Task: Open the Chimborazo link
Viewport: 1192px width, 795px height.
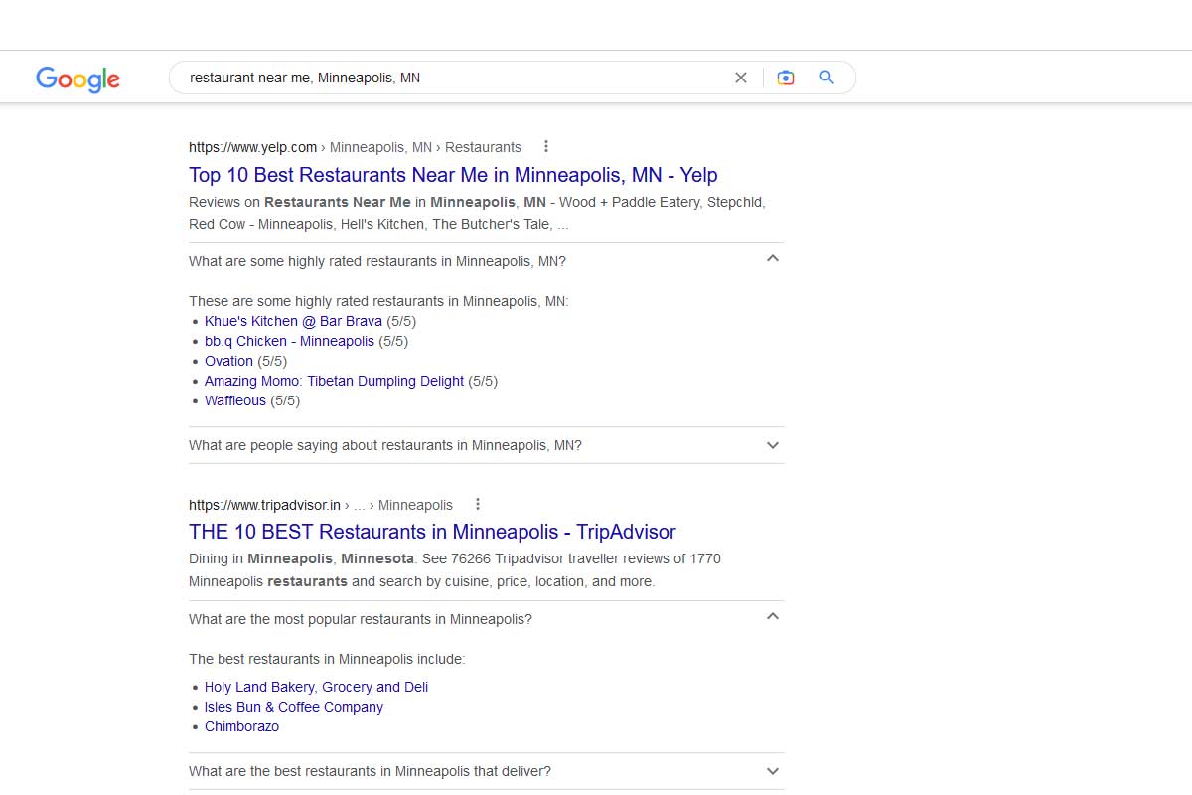Action: 241,726
